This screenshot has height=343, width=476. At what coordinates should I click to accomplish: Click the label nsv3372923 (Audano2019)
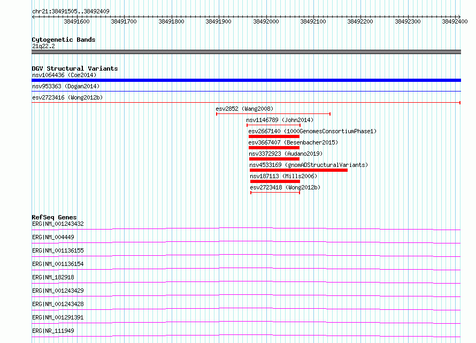pyautogui.click(x=286, y=154)
